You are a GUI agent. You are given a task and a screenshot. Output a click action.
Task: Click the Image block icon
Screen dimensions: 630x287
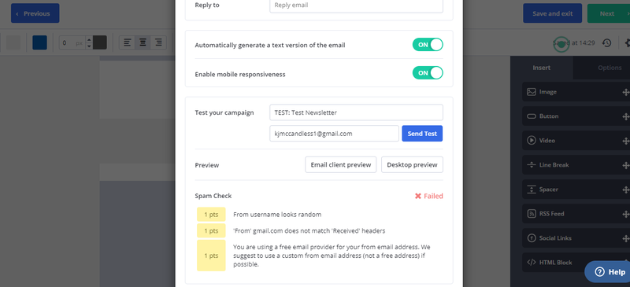point(531,92)
